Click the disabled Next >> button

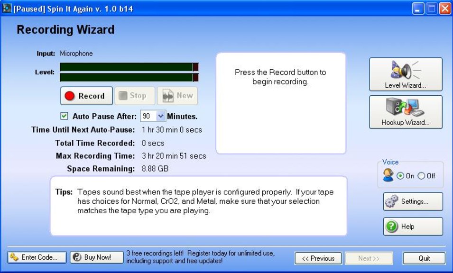click(369, 258)
